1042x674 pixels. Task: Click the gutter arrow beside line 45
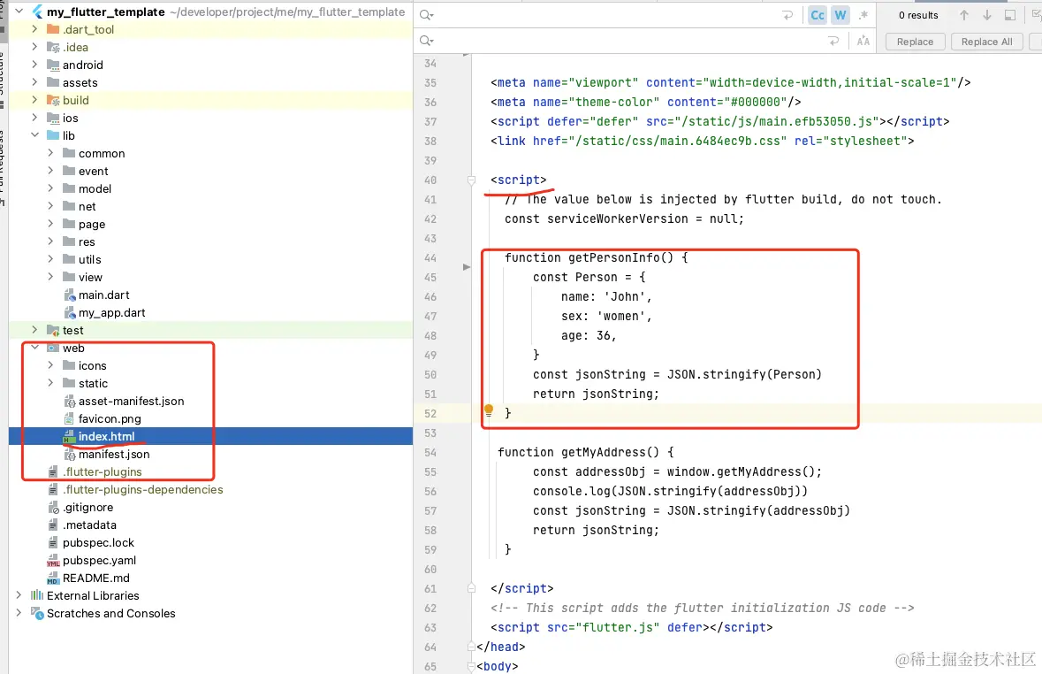pos(467,267)
